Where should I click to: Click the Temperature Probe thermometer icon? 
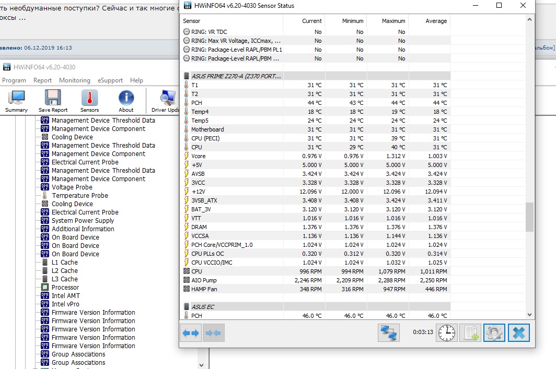pyautogui.click(x=45, y=195)
